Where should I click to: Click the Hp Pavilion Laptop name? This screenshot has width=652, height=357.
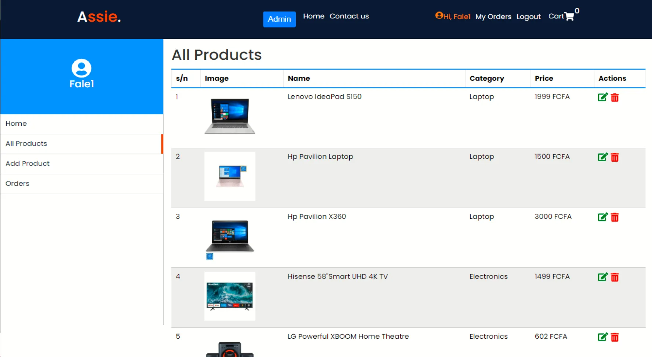click(320, 157)
